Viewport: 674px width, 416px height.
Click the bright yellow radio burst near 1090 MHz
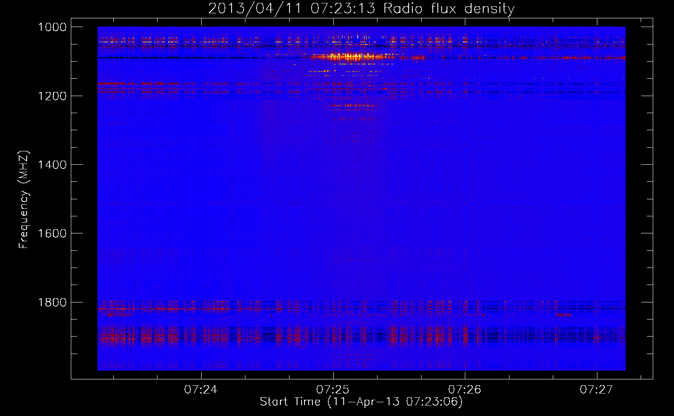354,57
